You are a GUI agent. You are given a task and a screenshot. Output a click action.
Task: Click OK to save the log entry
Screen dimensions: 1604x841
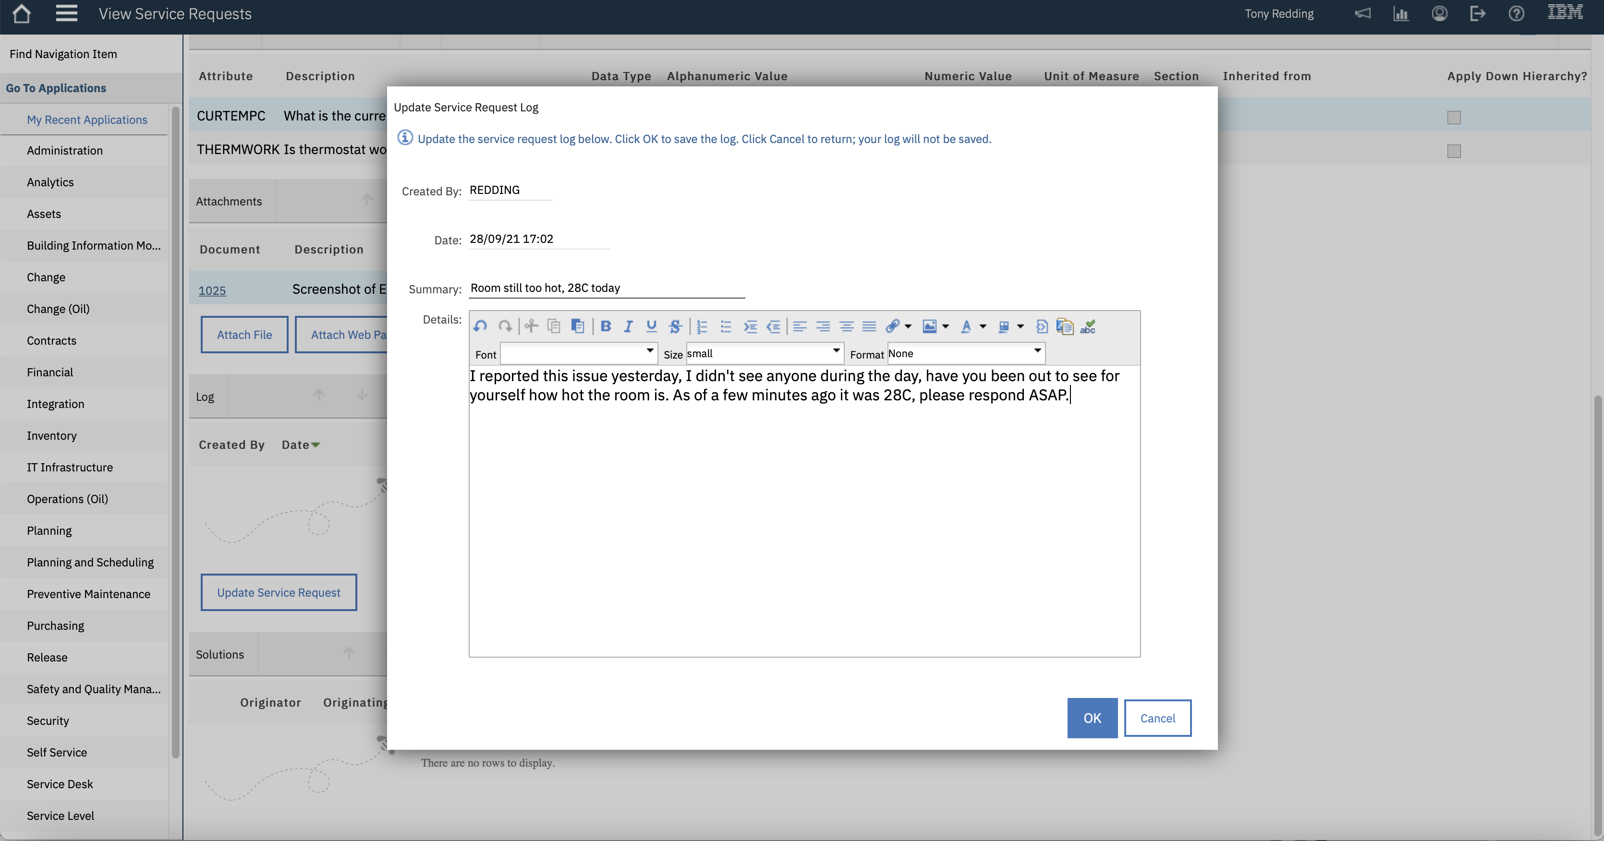click(x=1092, y=718)
